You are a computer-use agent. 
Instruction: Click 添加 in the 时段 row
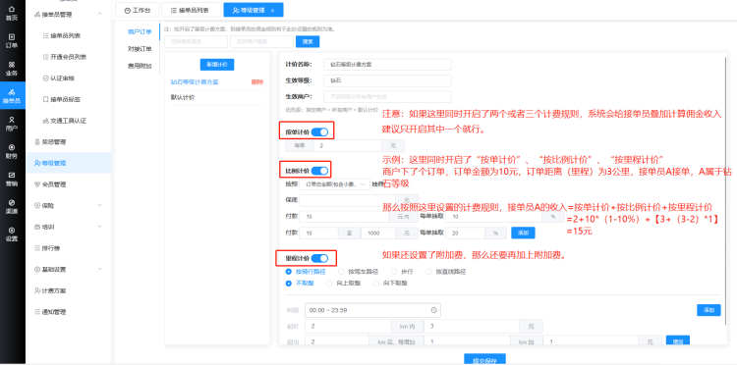coord(709,310)
